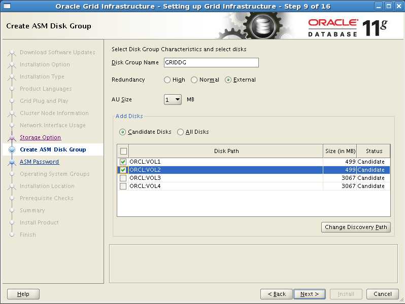This screenshot has height=304, width=405.
Task: Maximize the installer window
Action: (x=388, y=6)
